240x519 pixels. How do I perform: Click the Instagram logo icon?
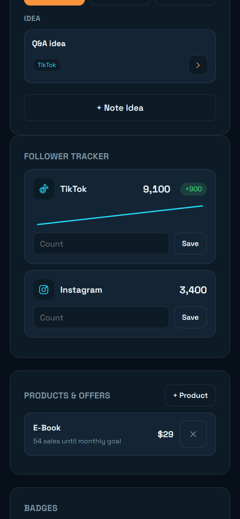coord(44,290)
